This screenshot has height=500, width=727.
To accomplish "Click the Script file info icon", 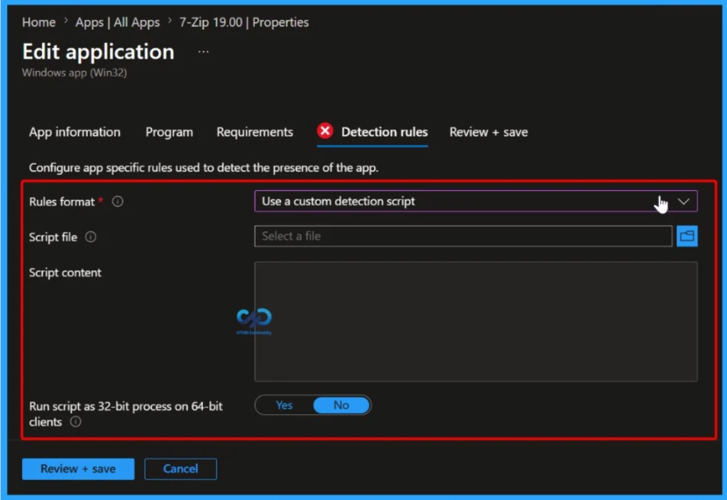I will pyautogui.click(x=91, y=237).
